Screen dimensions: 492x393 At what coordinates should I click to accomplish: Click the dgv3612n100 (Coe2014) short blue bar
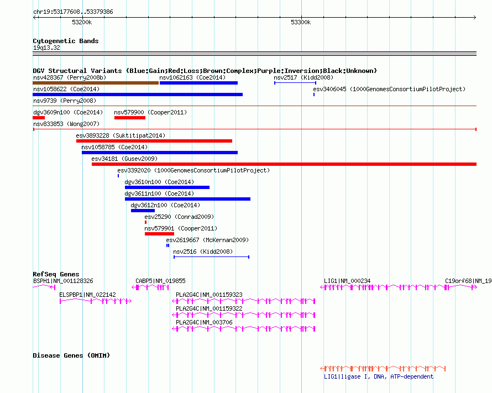point(143,211)
